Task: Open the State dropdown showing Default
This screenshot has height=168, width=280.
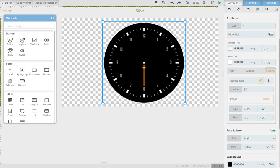Action: 255,147
